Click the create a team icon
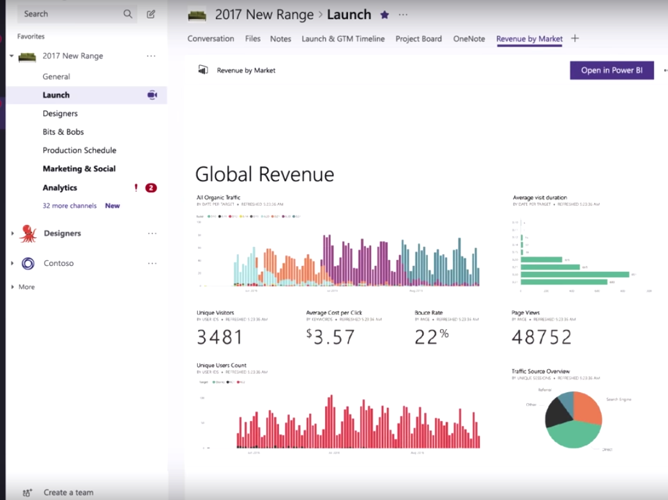 (x=27, y=493)
